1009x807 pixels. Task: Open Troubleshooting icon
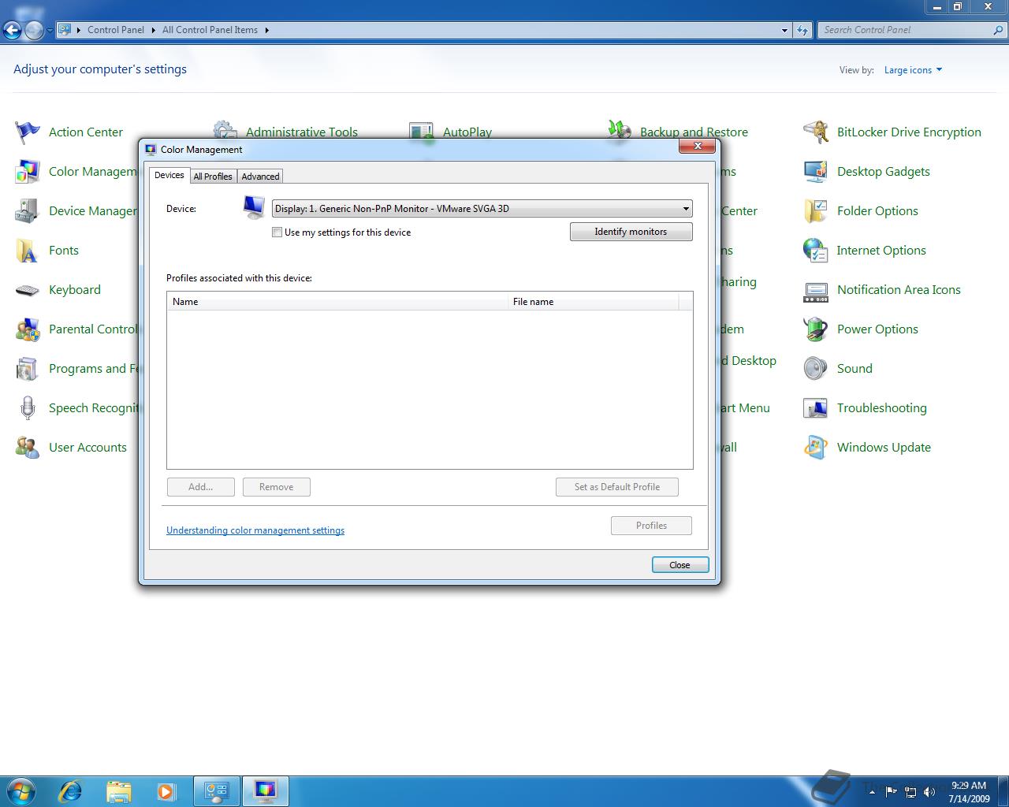816,407
